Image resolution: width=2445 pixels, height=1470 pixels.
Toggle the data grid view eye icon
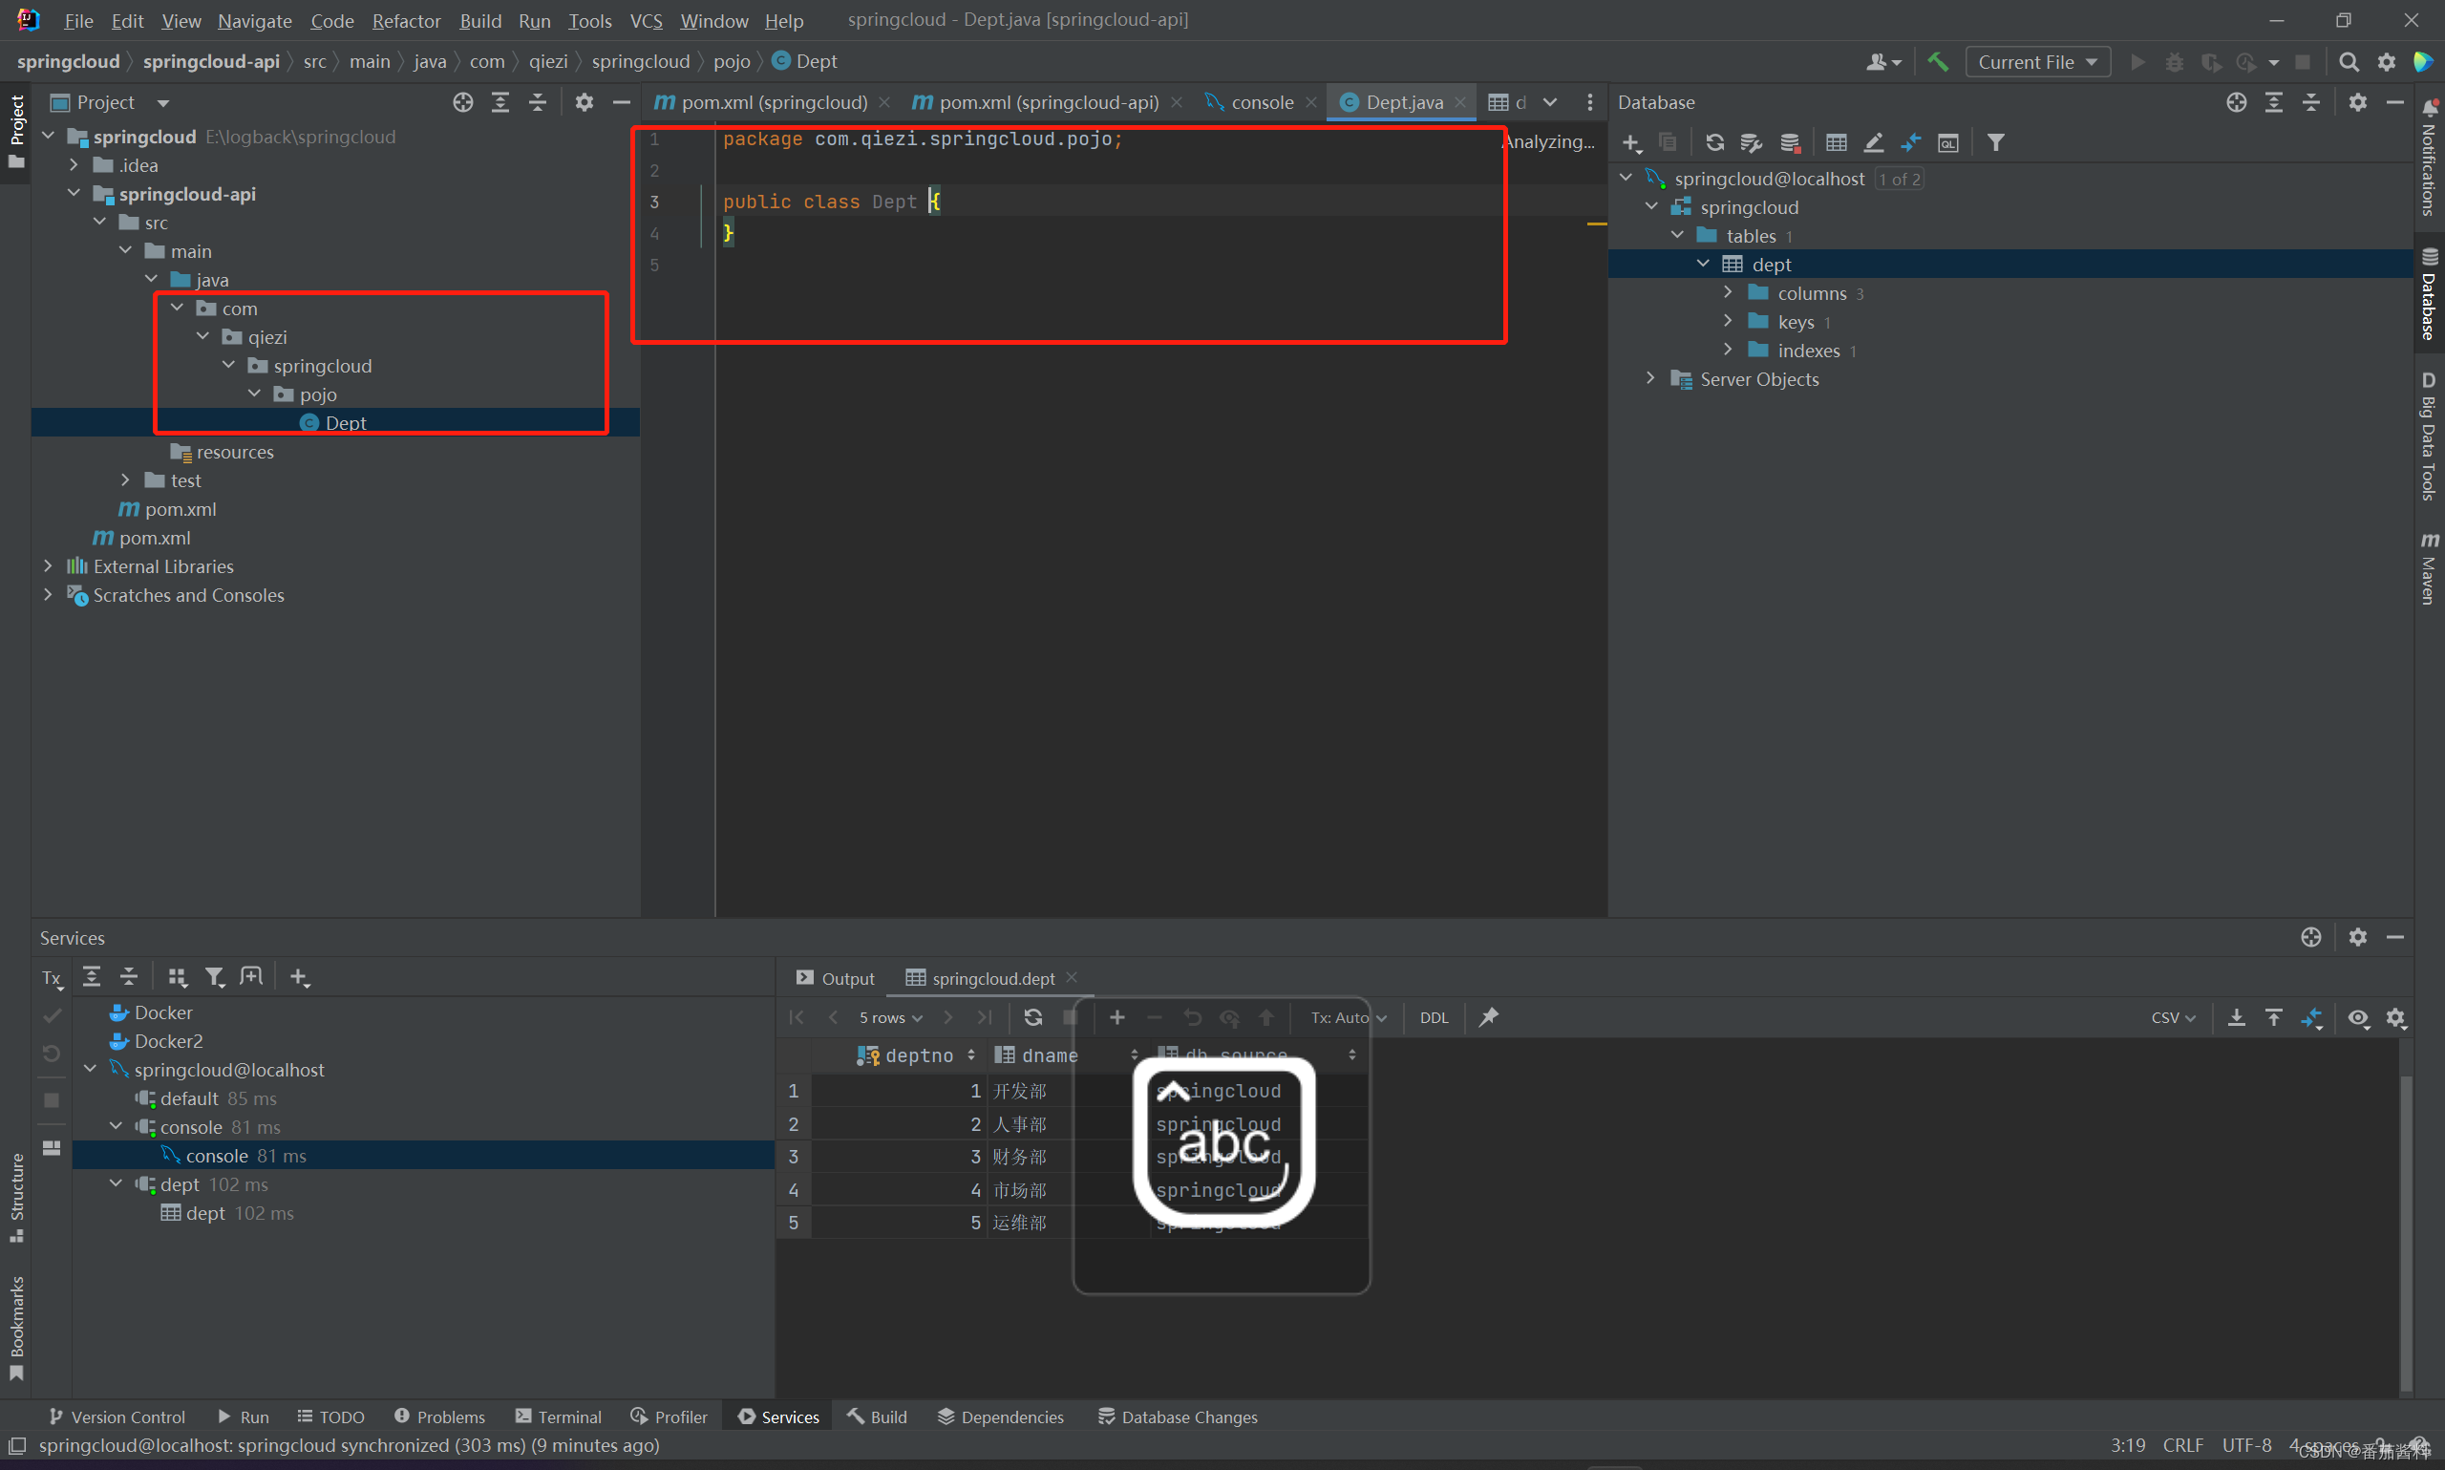coord(2358,1017)
